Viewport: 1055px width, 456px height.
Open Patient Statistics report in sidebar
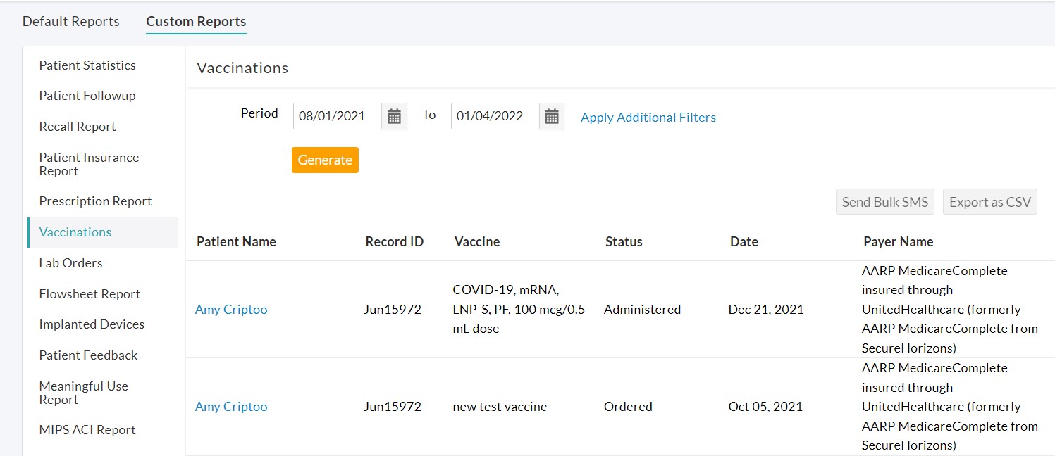point(87,65)
